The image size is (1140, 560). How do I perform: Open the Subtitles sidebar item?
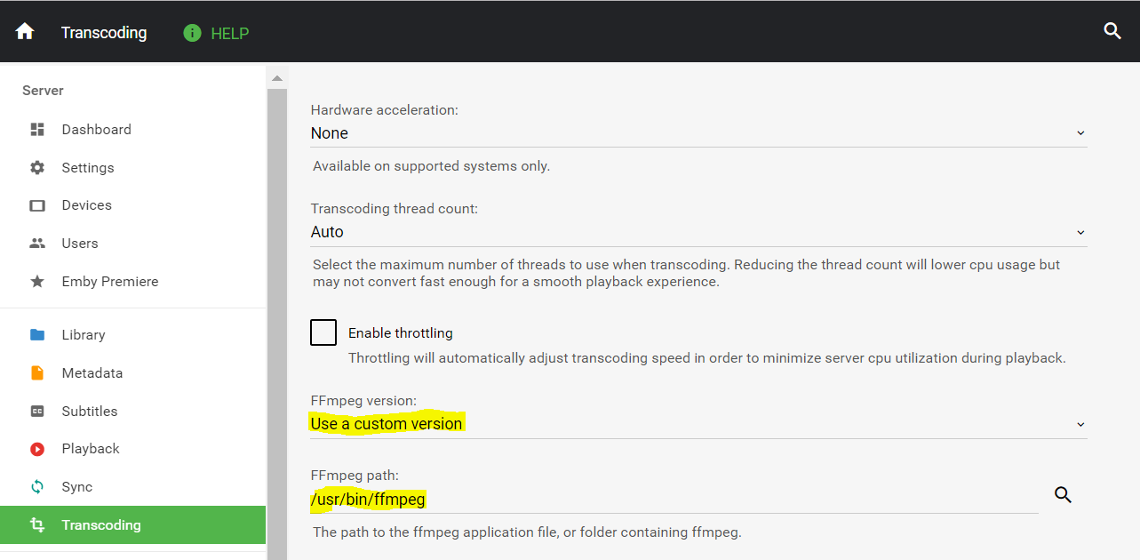click(x=90, y=412)
